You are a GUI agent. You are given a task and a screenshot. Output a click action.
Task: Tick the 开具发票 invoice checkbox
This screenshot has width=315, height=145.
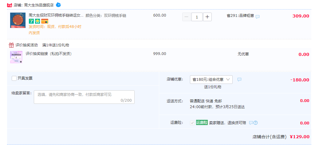(14, 78)
